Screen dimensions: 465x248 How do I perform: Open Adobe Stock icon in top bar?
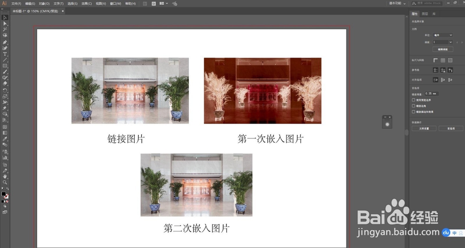153,4
